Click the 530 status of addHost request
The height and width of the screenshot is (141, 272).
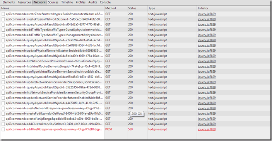(x=130, y=129)
